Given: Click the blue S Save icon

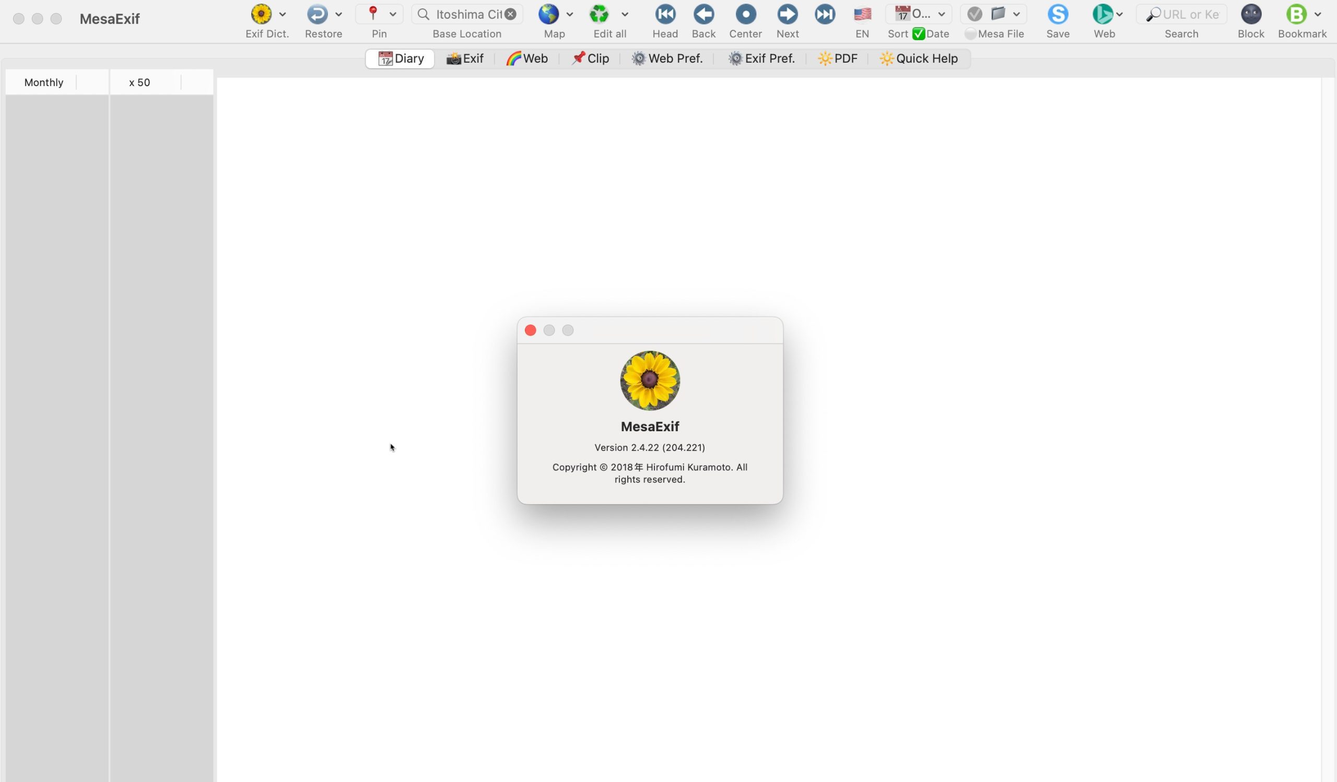Looking at the screenshot, I should (1058, 14).
